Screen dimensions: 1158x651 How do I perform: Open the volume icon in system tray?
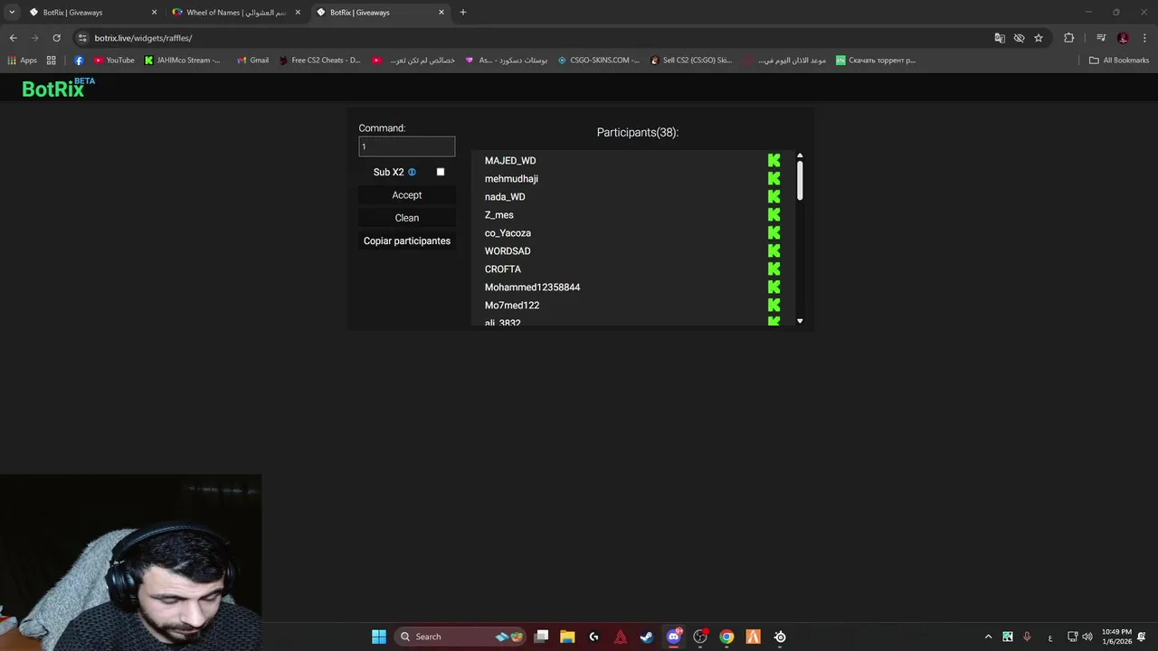(1087, 637)
